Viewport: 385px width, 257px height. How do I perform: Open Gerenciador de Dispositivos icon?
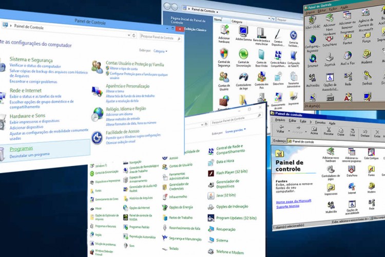pyautogui.click(x=223, y=184)
